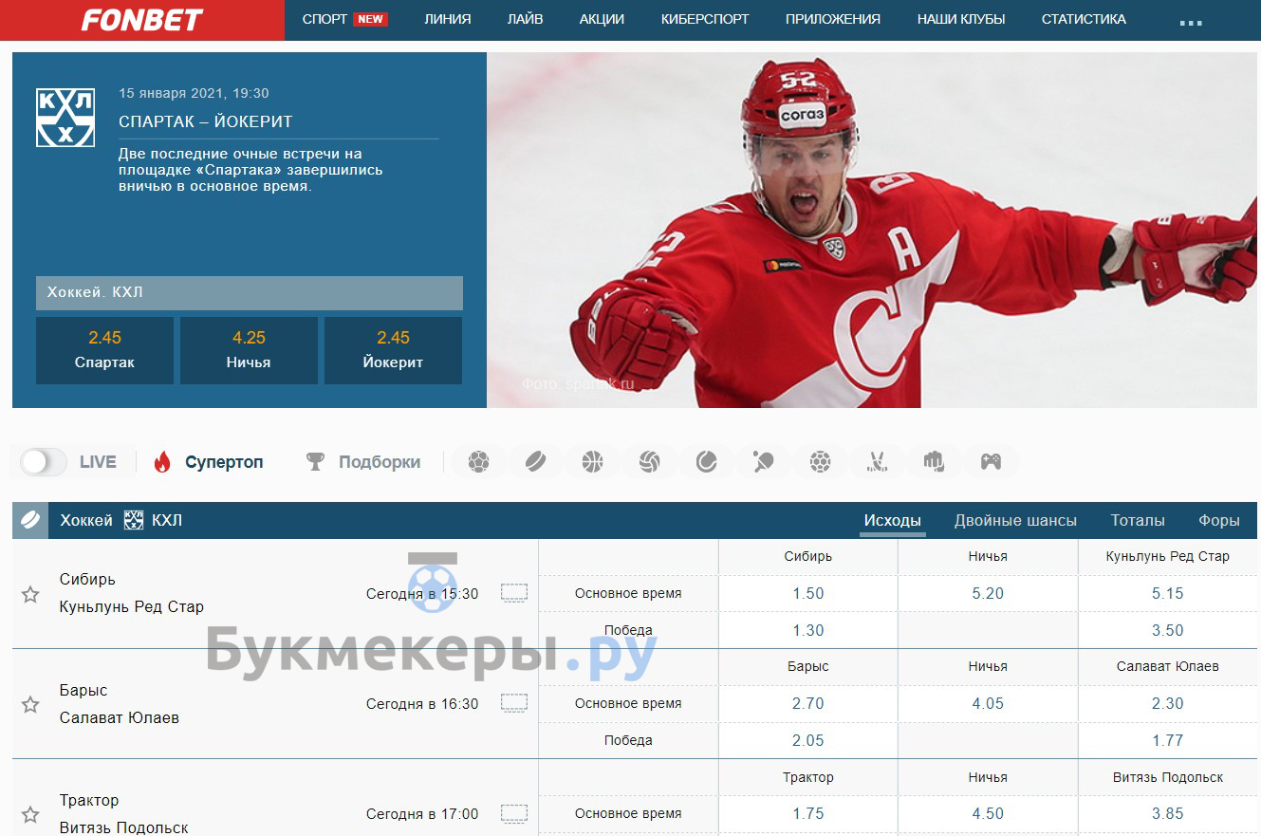1261x836 pixels.
Task: Open the three-dots overflow menu in header
Action: coord(1190,21)
